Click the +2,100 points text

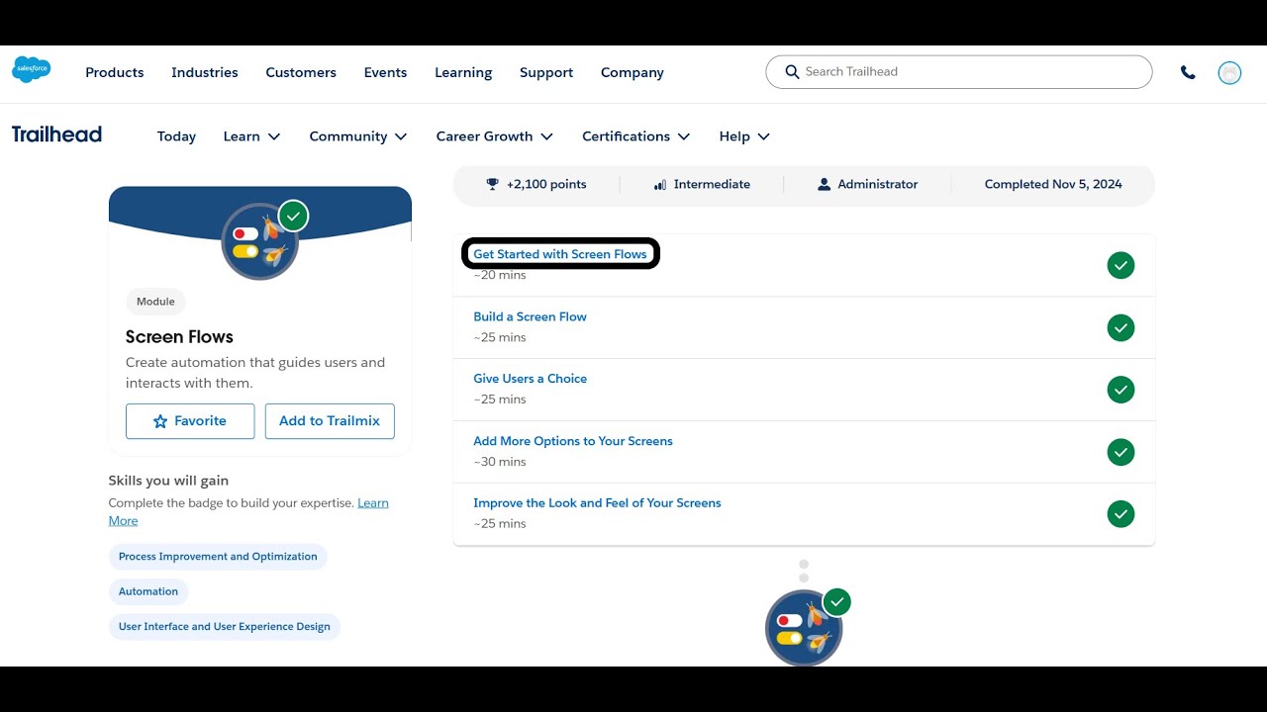point(546,184)
